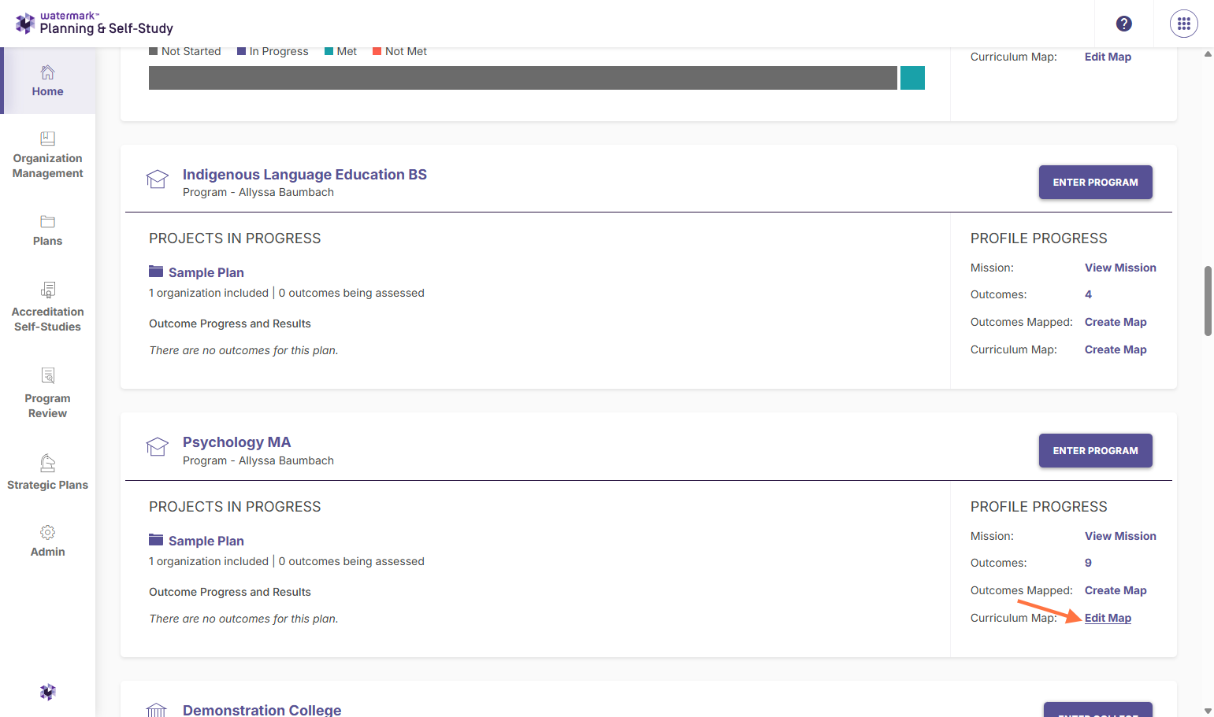Open the Admin gear icon in sidebar
The image size is (1214, 717).
[x=47, y=532]
